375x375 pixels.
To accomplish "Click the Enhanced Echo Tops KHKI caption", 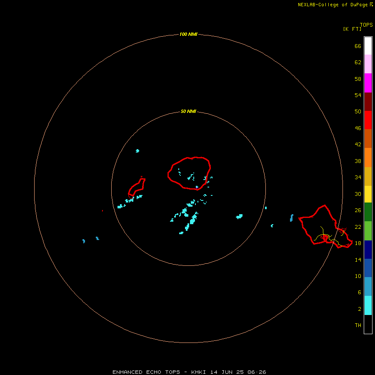I will [189, 372].
